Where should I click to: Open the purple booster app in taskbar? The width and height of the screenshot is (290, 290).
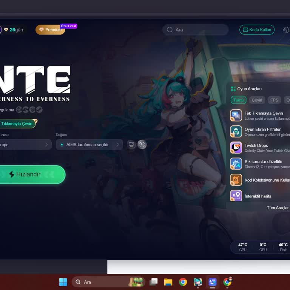pos(213,282)
